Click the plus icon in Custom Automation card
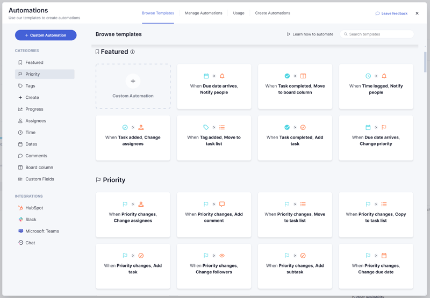The height and width of the screenshot is (298, 430). coord(133,81)
